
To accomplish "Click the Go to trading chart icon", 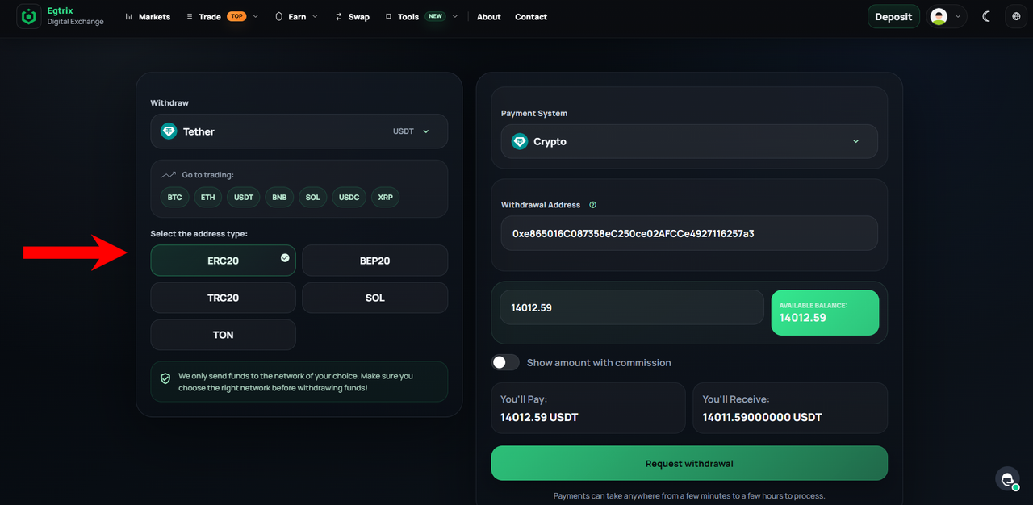I will (168, 175).
